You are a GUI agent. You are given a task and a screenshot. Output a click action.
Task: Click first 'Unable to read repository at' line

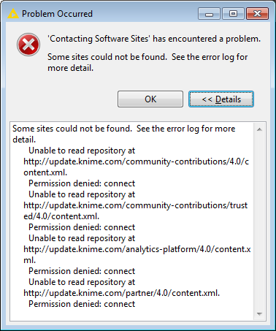coord(82,151)
